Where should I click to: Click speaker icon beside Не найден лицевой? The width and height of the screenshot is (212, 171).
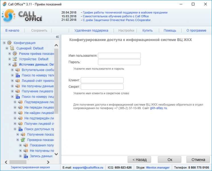tap(20, 113)
